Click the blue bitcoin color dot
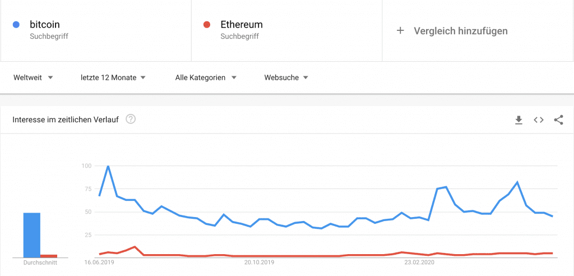The height and width of the screenshot is (276, 574). [x=16, y=25]
